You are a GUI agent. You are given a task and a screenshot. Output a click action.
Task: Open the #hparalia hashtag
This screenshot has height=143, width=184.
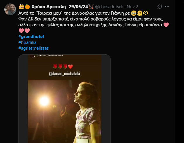point(29,42)
